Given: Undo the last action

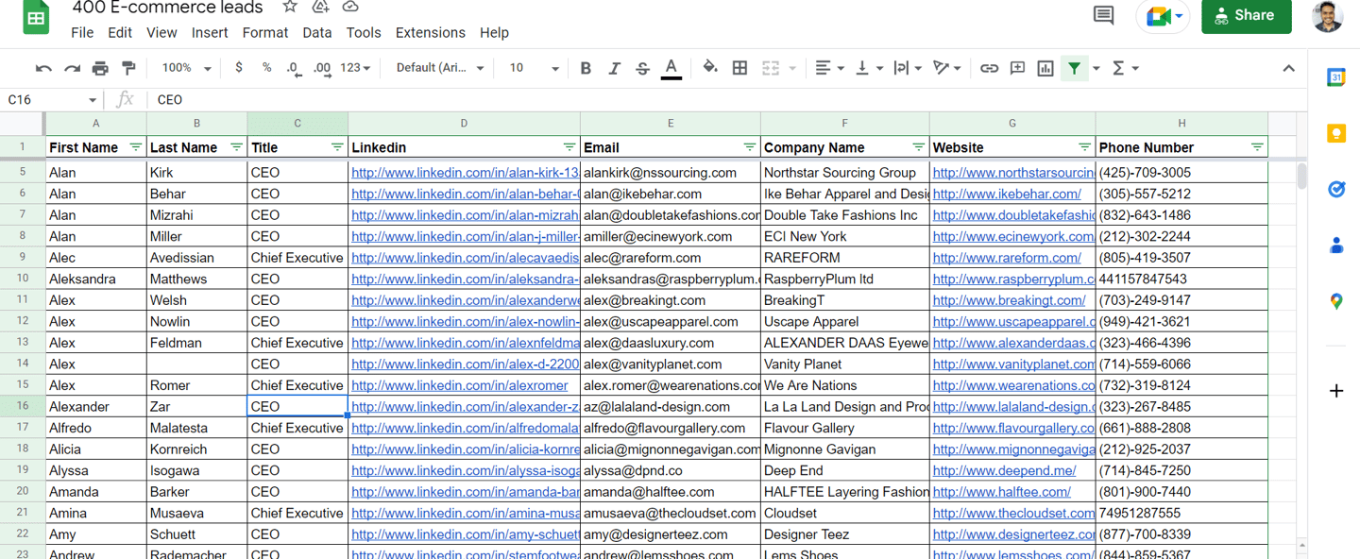Looking at the screenshot, I should (43, 68).
